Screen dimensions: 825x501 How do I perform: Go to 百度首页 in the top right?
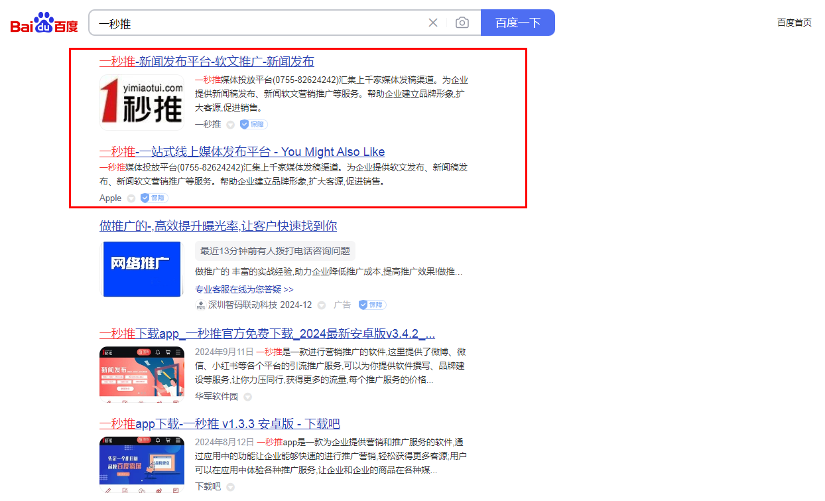click(794, 23)
